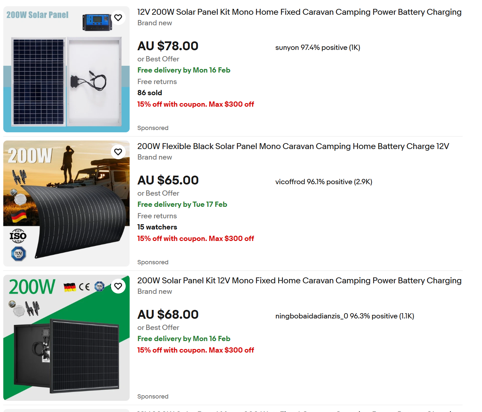
Task: Open the 200W Flexible Black Solar Panel title
Action: tap(293, 146)
